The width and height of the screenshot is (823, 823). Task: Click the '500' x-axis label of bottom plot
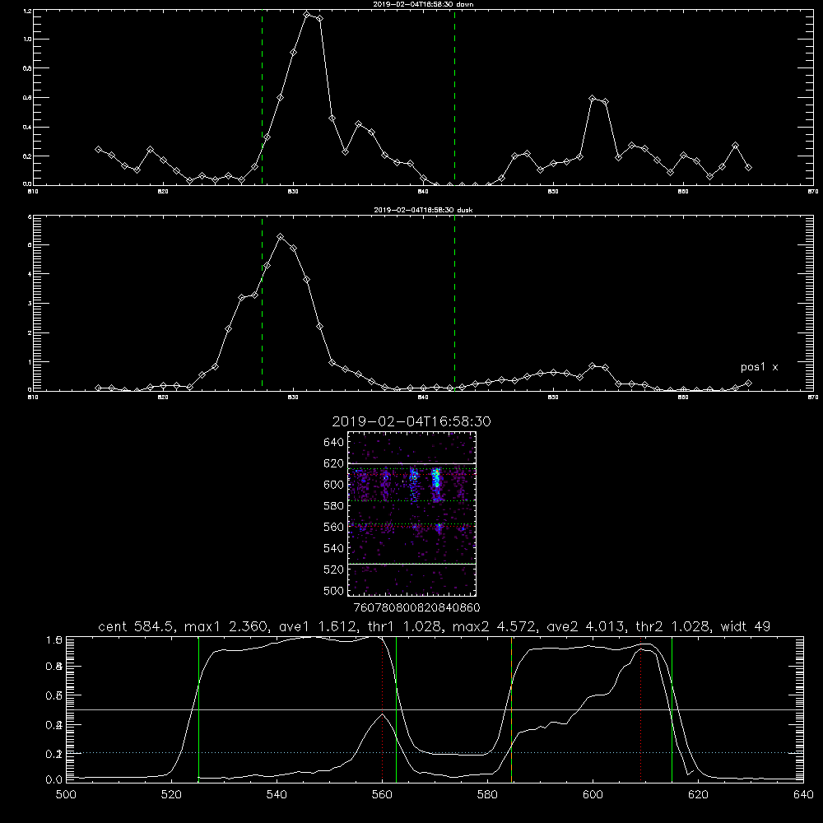66,795
